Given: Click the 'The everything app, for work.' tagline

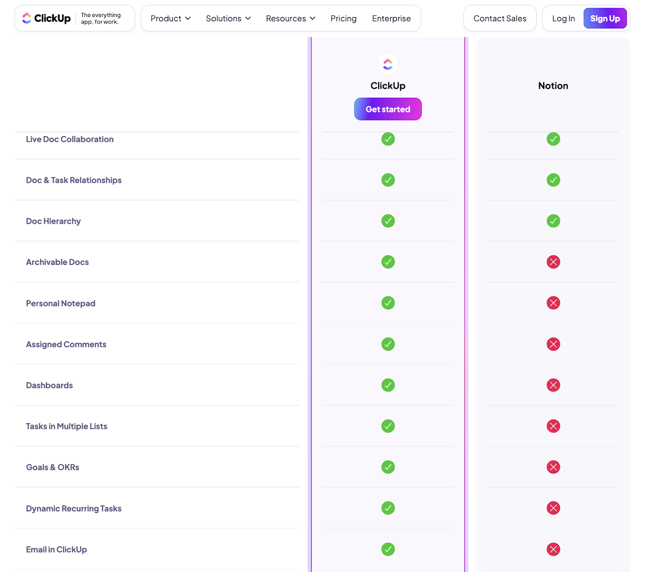Looking at the screenshot, I should coord(101,18).
